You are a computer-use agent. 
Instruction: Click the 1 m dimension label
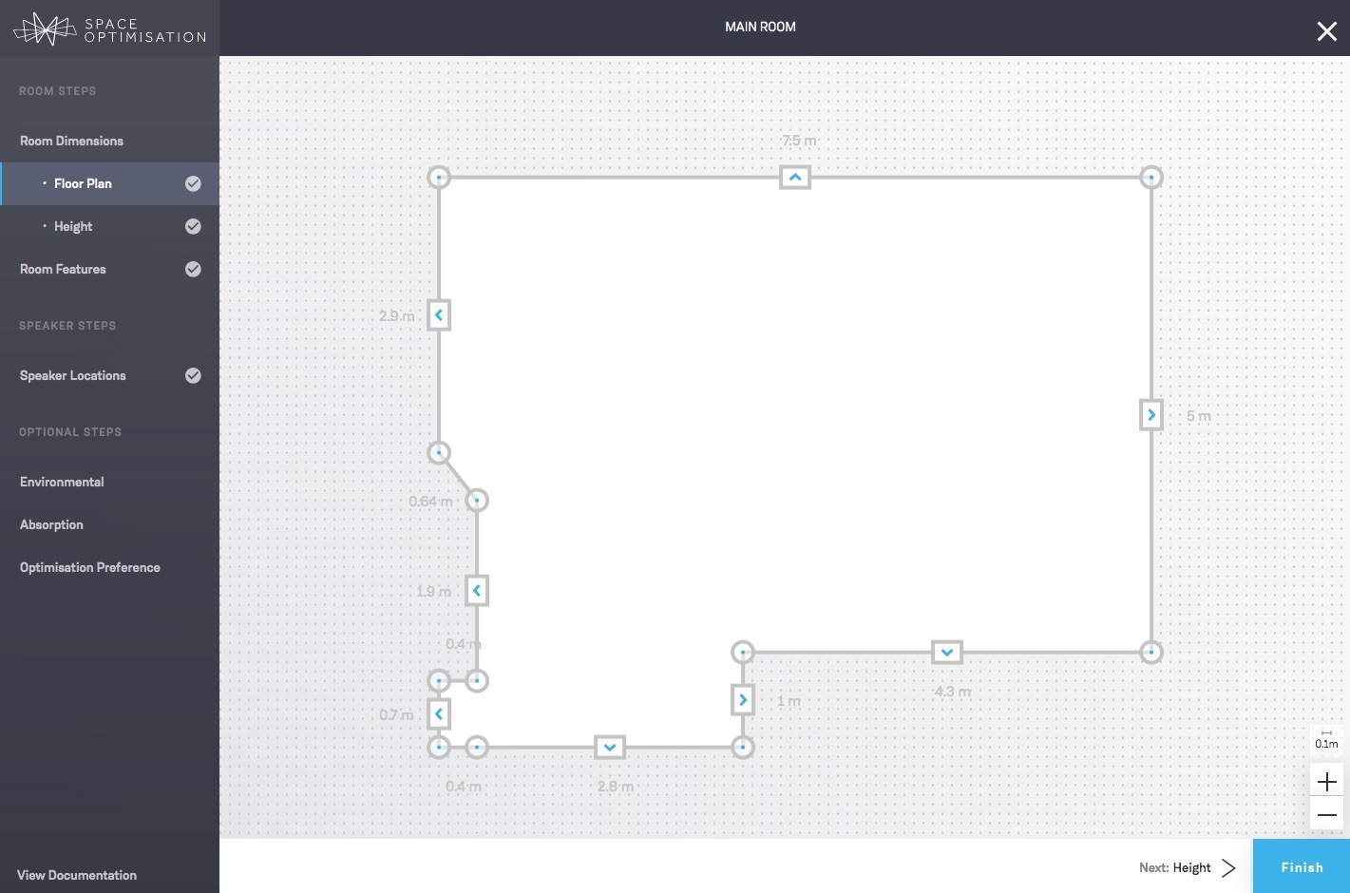coord(789,701)
